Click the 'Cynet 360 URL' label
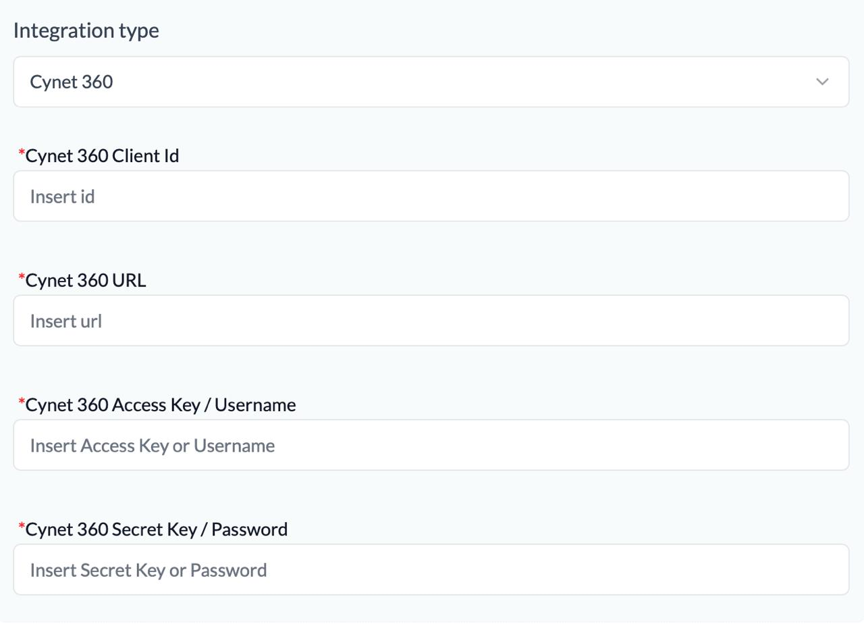The height and width of the screenshot is (624, 864). point(86,280)
